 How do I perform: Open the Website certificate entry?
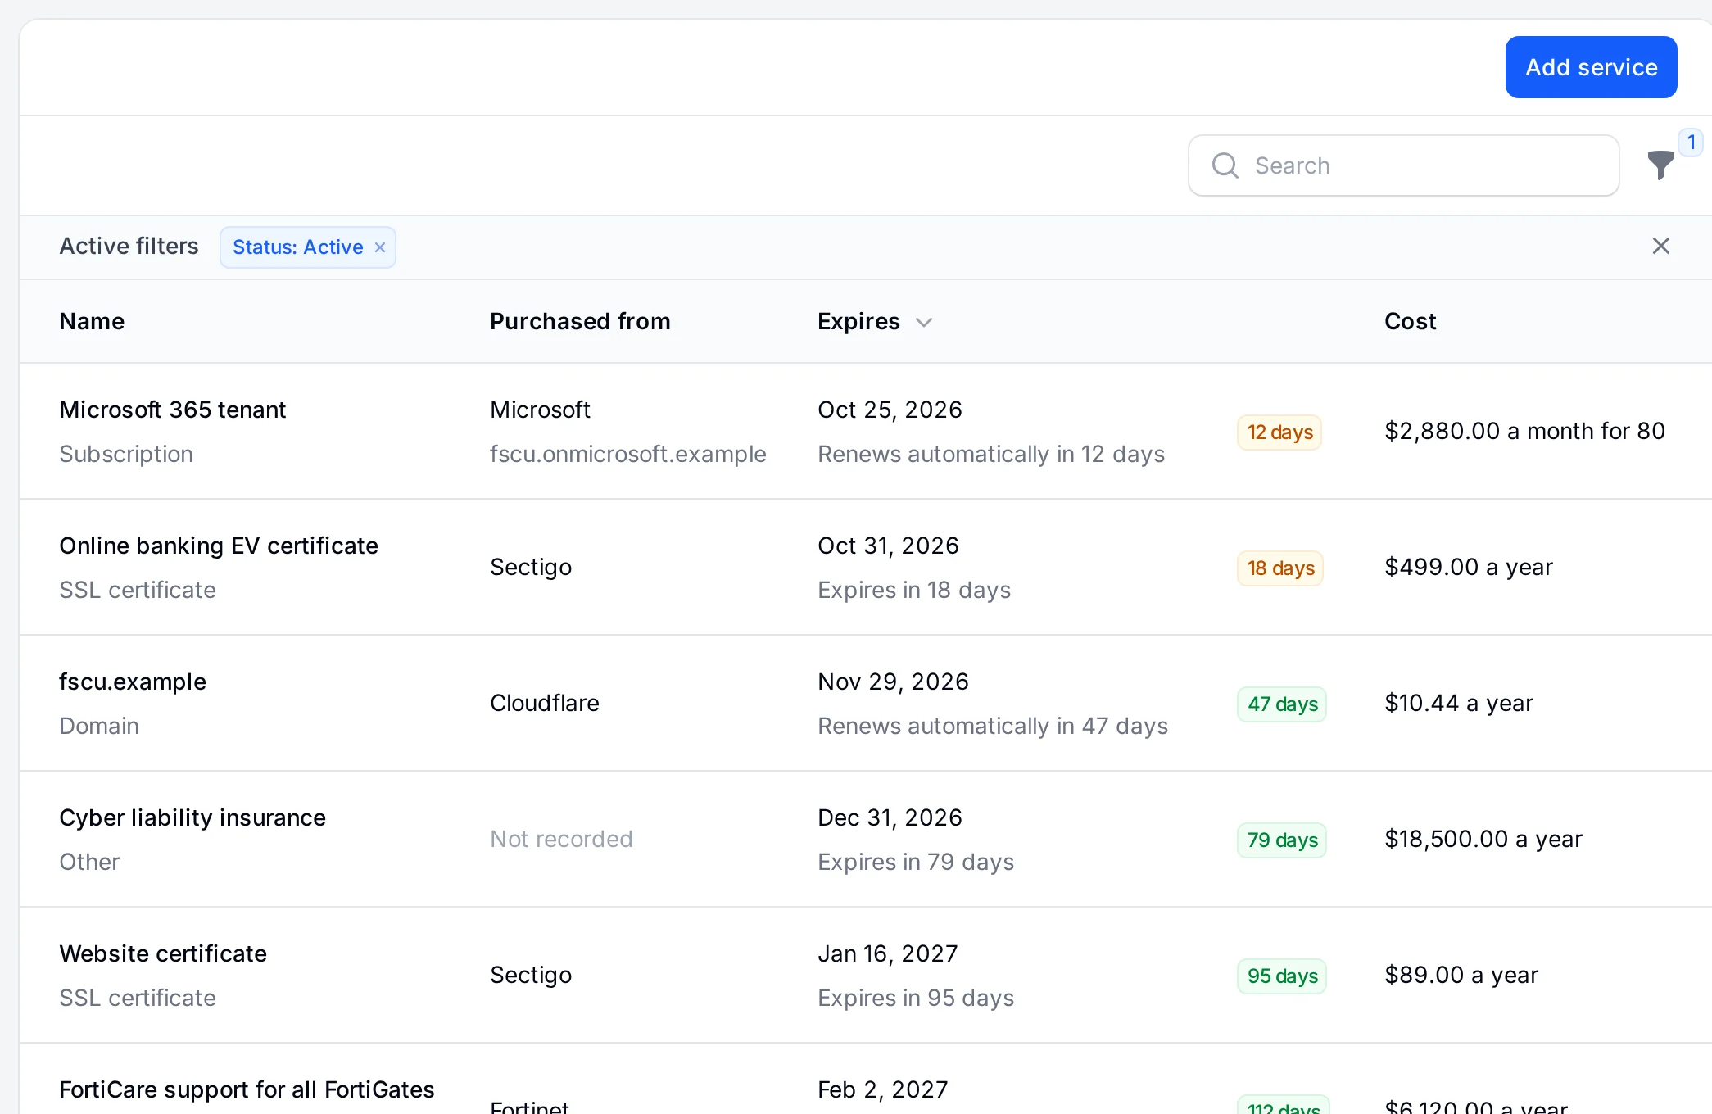163,953
